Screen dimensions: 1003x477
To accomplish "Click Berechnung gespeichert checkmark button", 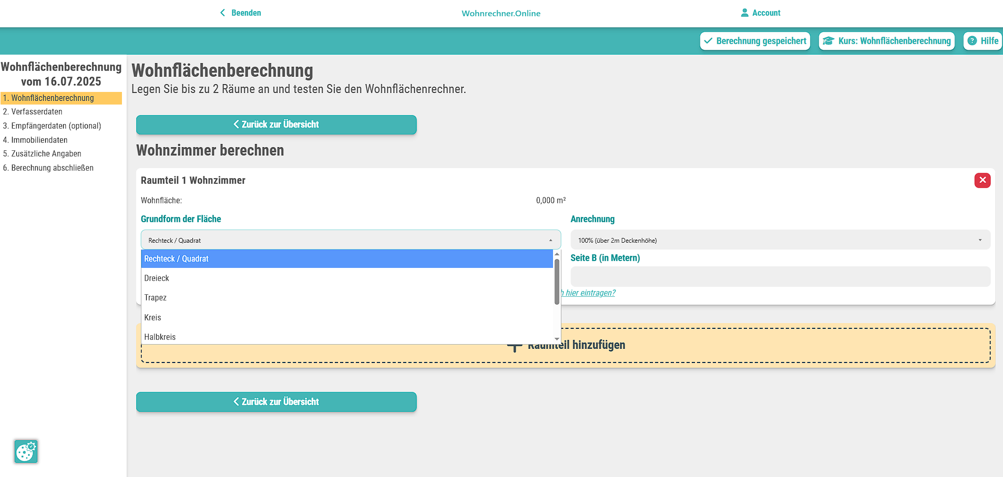I will (755, 41).
